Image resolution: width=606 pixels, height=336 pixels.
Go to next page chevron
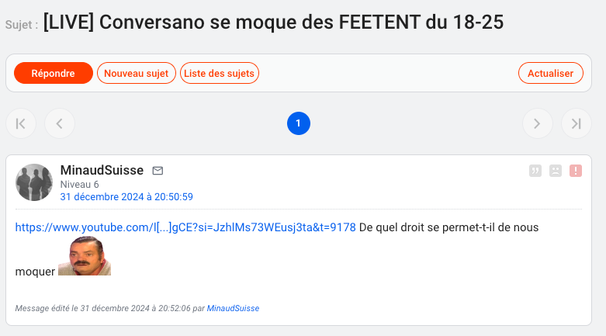pos(537,123)
